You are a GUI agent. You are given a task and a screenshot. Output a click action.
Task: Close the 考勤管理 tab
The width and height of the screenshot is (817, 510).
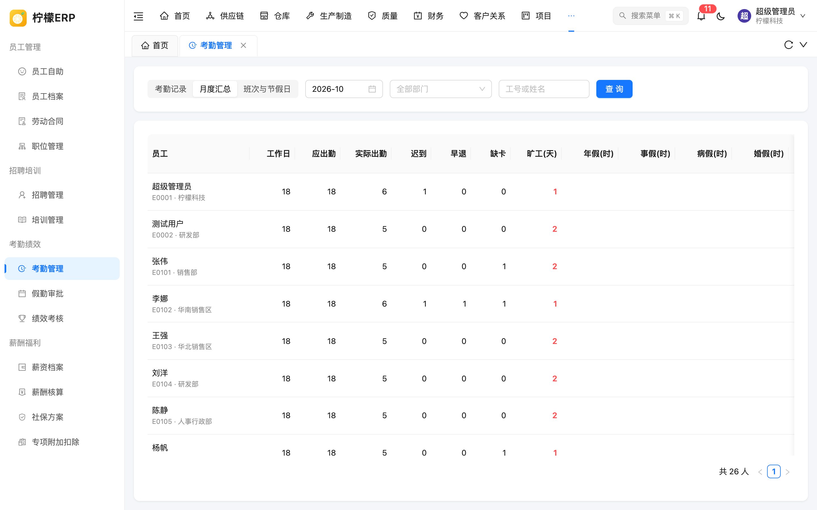coord(243,45)
